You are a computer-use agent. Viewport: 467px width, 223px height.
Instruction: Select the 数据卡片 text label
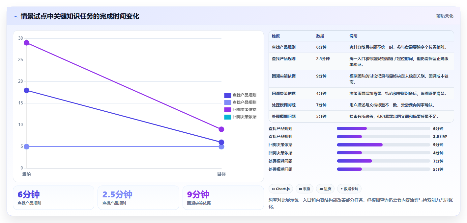coord(351,189)
